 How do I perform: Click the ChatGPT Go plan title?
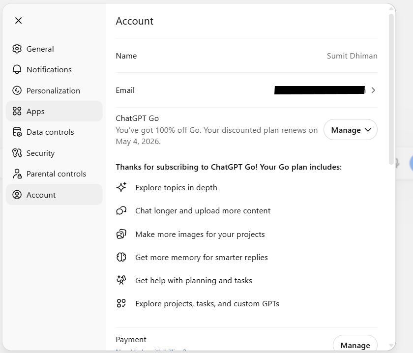pos(137,118)
